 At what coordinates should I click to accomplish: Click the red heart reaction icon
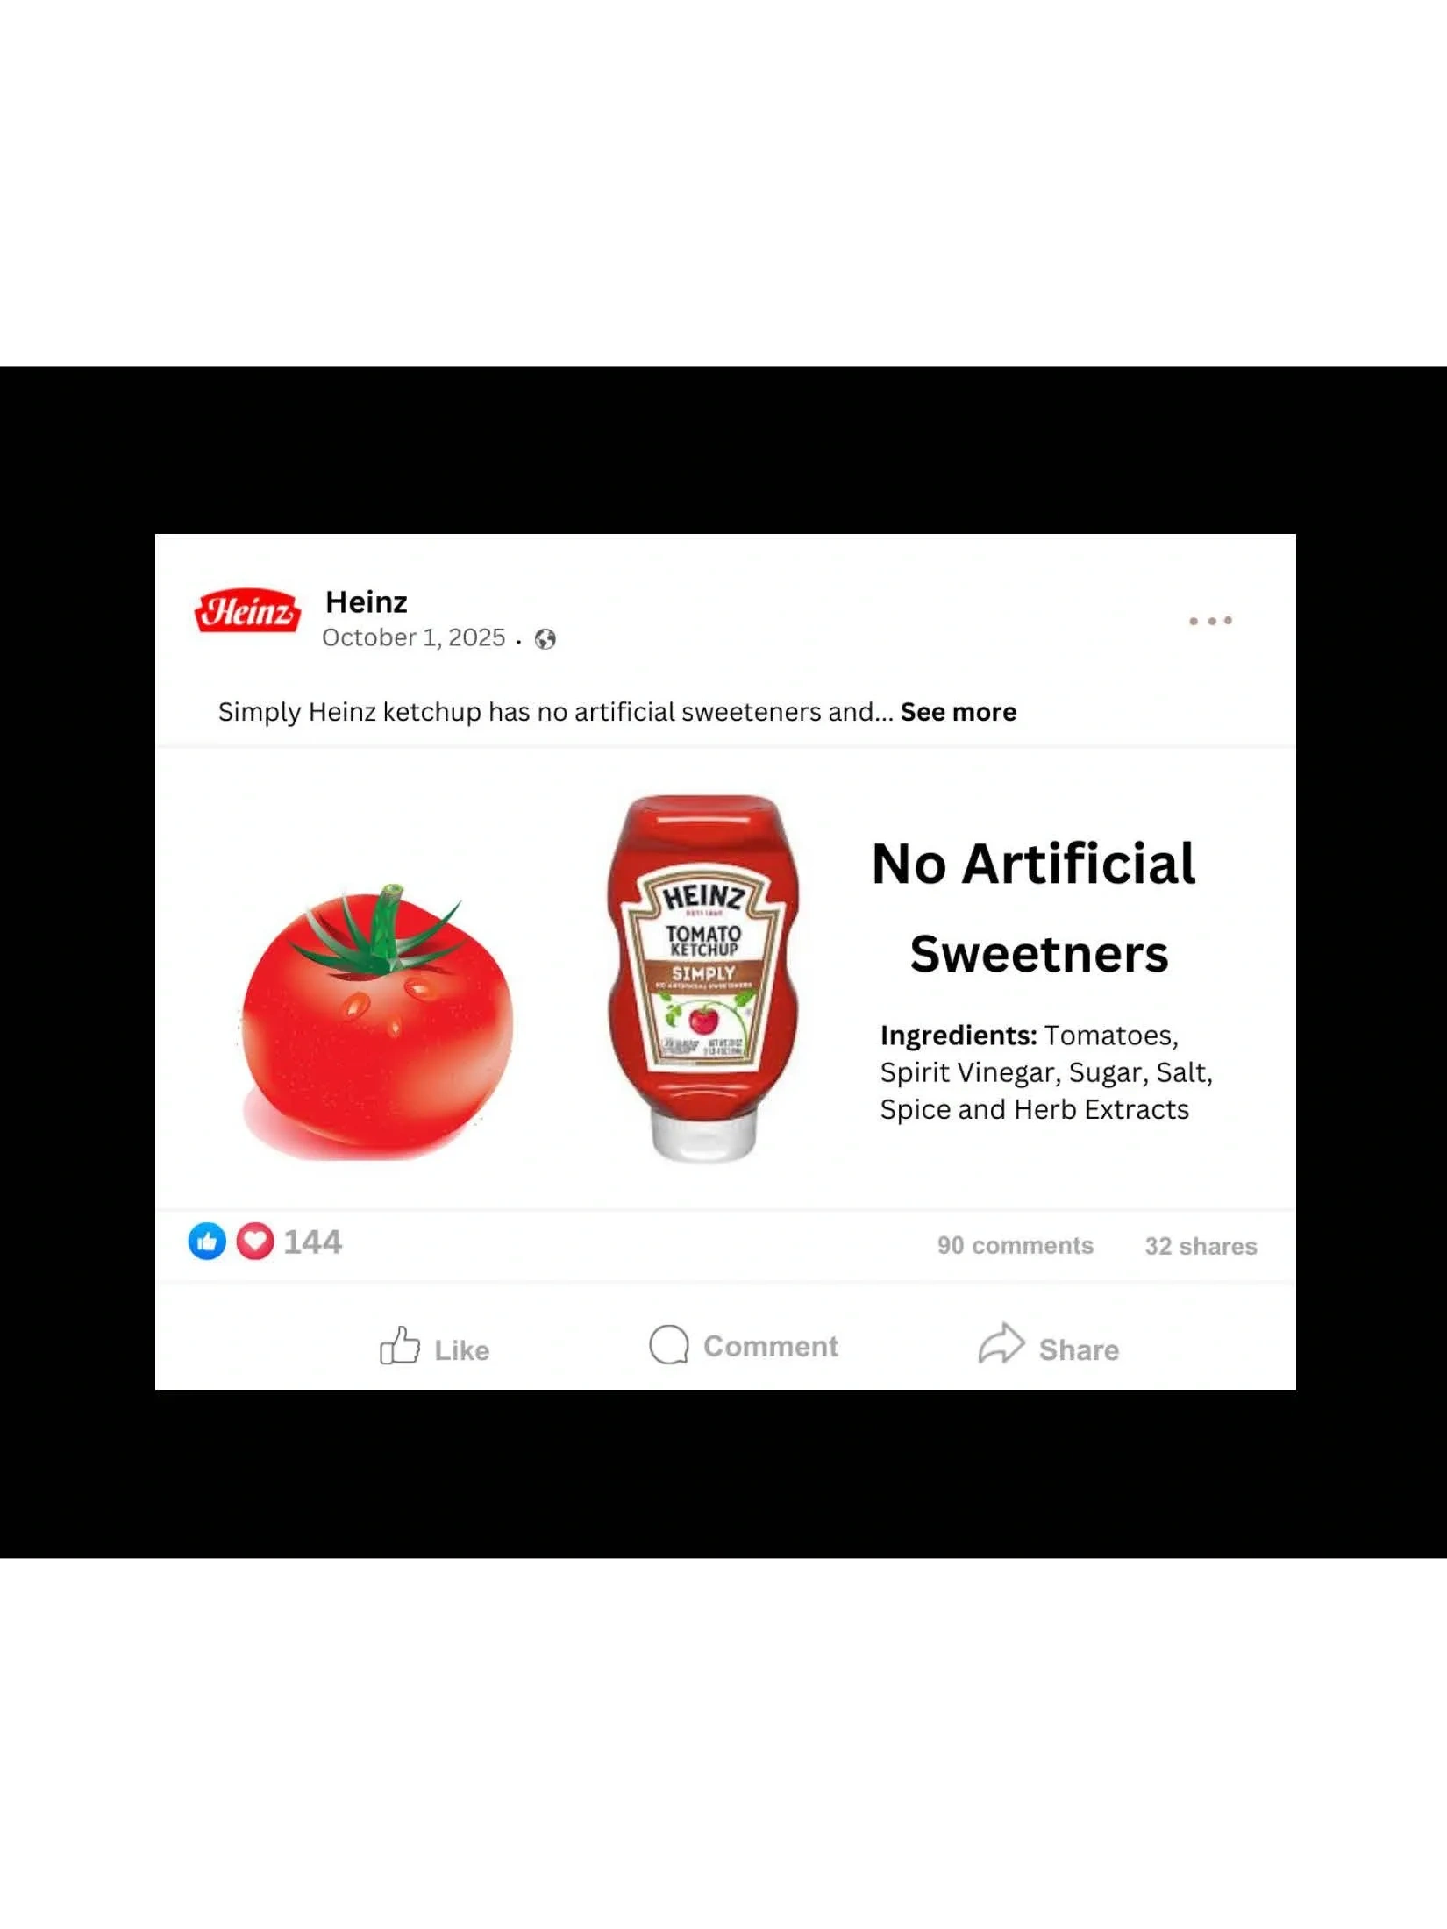click(x=255, y=1242)
